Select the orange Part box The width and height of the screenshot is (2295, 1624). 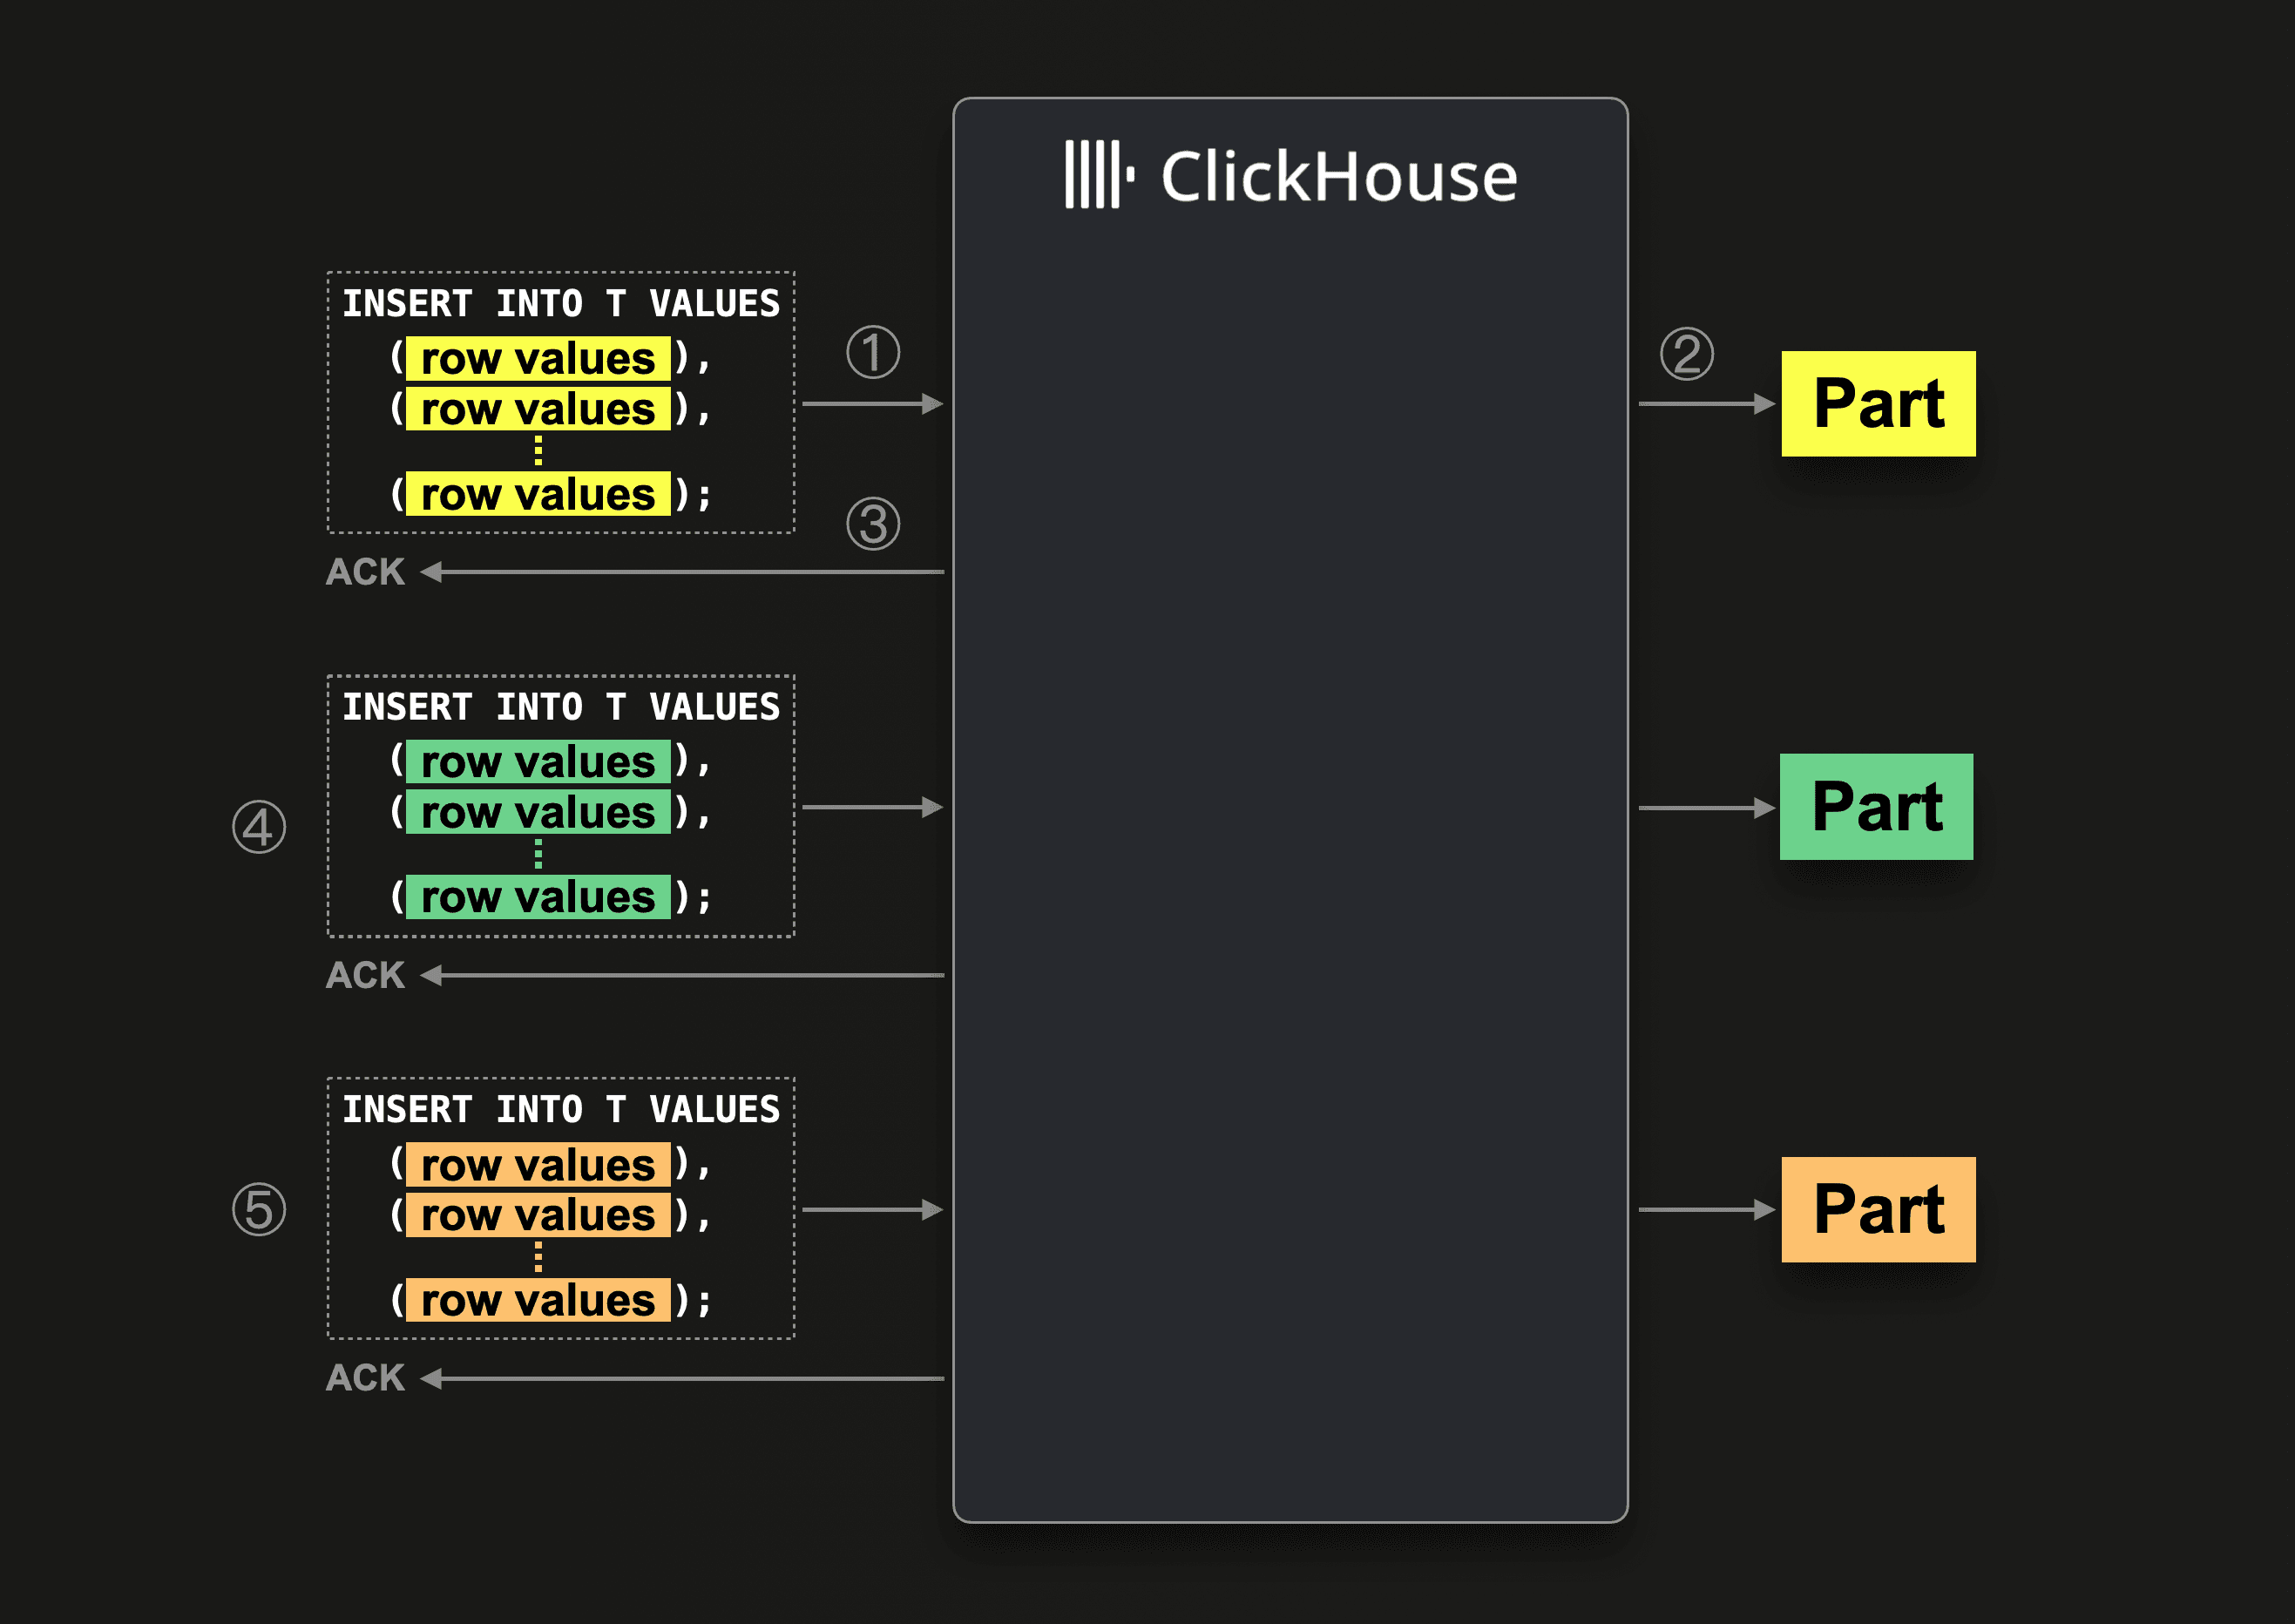pyautogui.click(x=1878, y=1209)
